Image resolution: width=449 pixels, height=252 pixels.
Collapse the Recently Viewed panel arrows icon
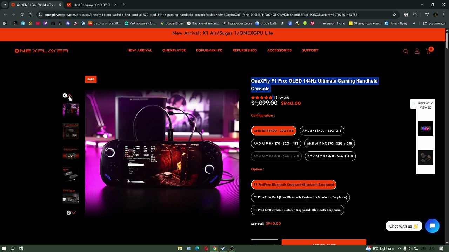tap(414, 104)
